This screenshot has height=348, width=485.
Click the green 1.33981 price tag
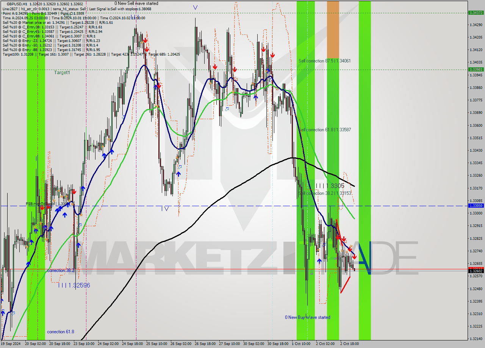pos(476,69)
